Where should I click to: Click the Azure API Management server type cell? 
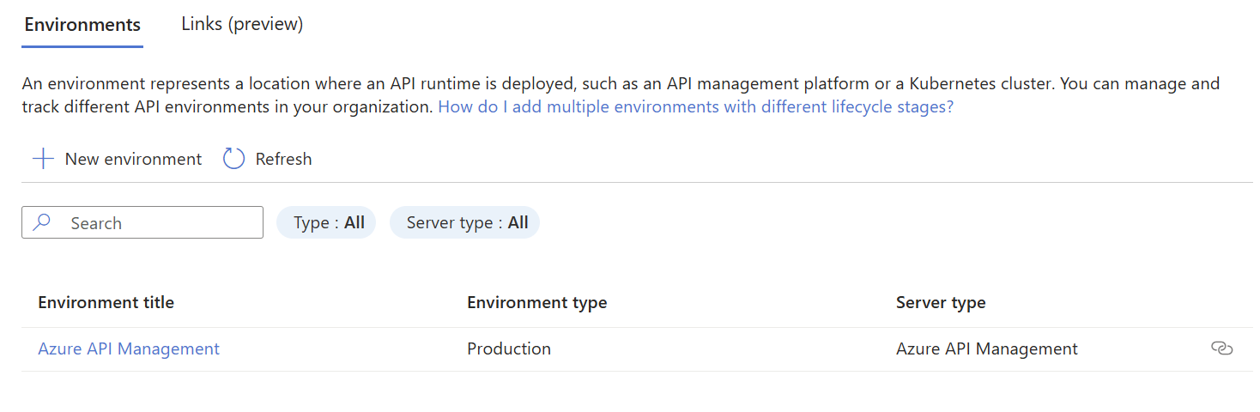click(x=986, y=348)
